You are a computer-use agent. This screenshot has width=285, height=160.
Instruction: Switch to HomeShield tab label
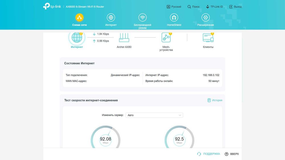(174, 25)
